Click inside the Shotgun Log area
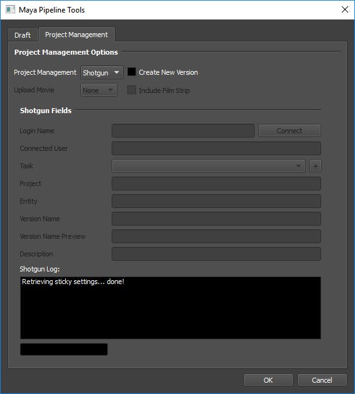The image size is (355, 394). pyautogui.click(x=171, y=308)
